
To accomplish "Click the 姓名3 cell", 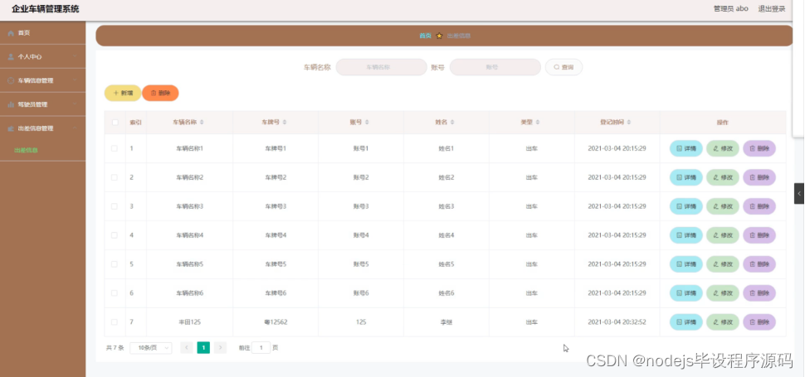I will [446, 206].
